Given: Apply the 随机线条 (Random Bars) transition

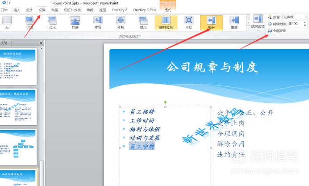Looking at the screenshot, I should (166, 23).
